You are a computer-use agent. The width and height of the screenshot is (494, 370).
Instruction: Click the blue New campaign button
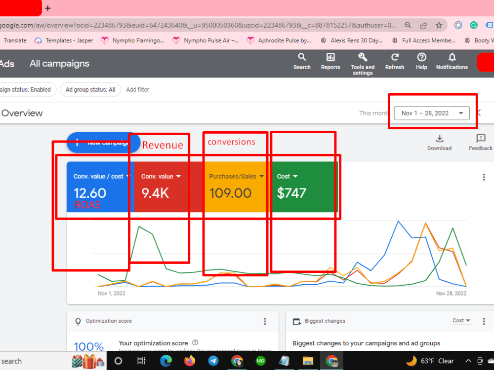click(x=103, y=143)
